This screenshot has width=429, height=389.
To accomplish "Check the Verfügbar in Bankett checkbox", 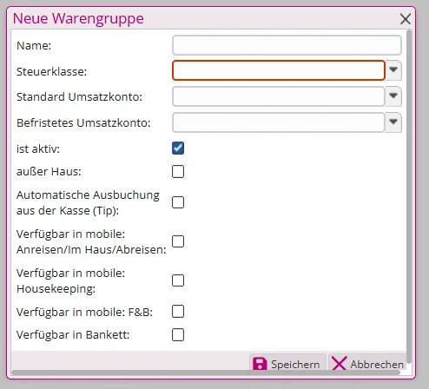I will point(178,335).
